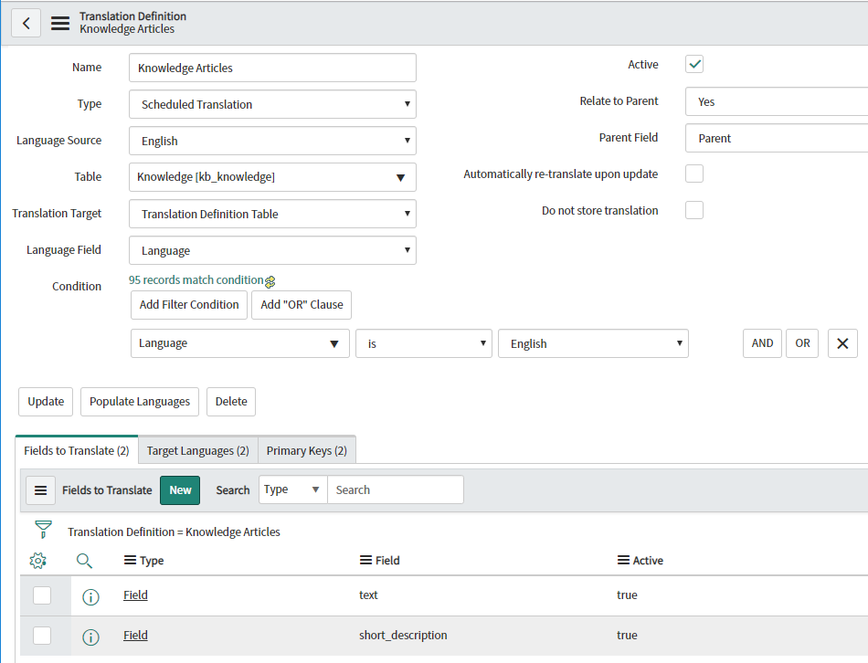The height and width of the screenshot is (663, 868).
Task: Click the 95 records match condition link
Action: [x=196, y=280]
